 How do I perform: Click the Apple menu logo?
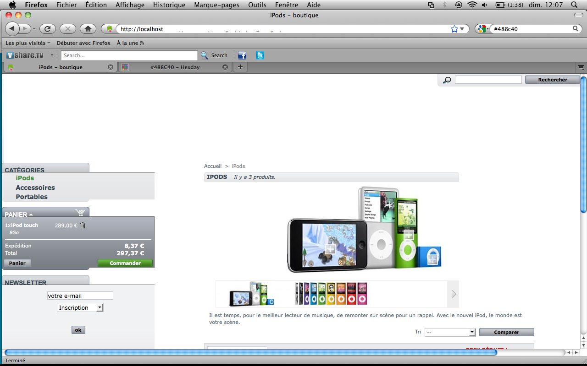click(12, 5)
